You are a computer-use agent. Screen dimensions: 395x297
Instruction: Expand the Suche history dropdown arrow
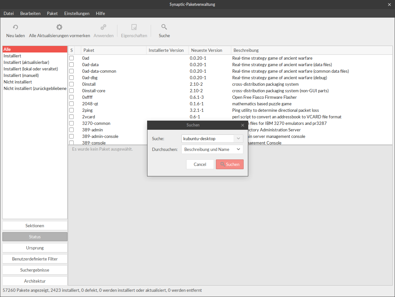pos(238,139)
